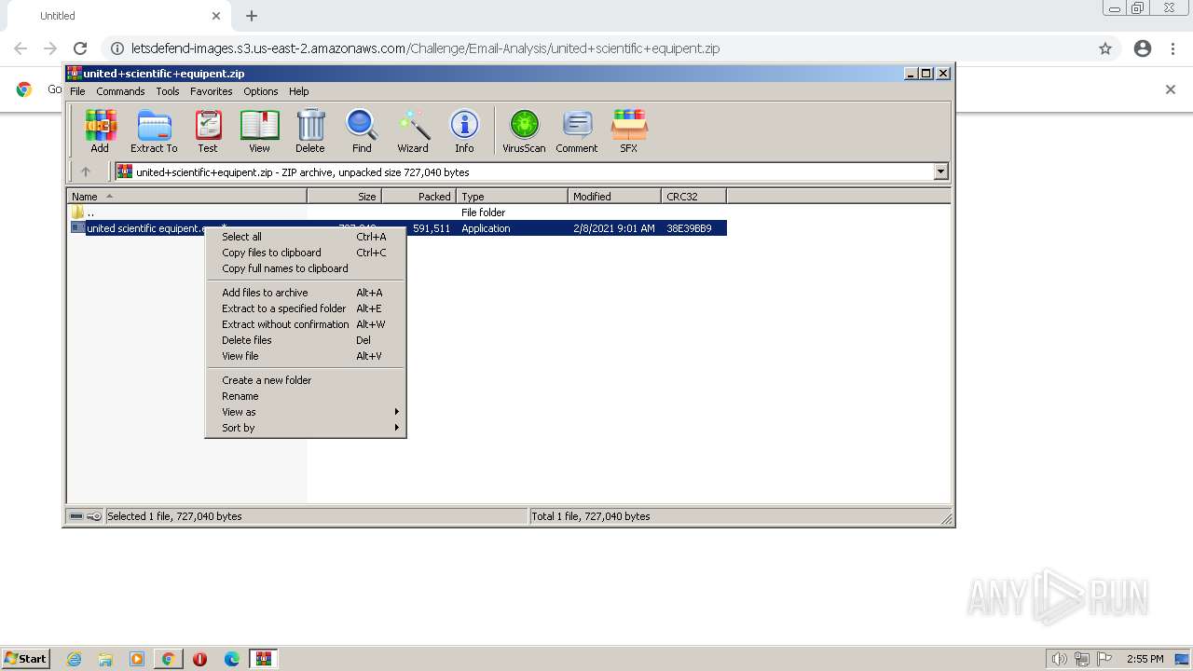The height and width of the screenshot is (671, 1193).
Task: Click the Delete trash bin icon
Action: click(310, 130)
